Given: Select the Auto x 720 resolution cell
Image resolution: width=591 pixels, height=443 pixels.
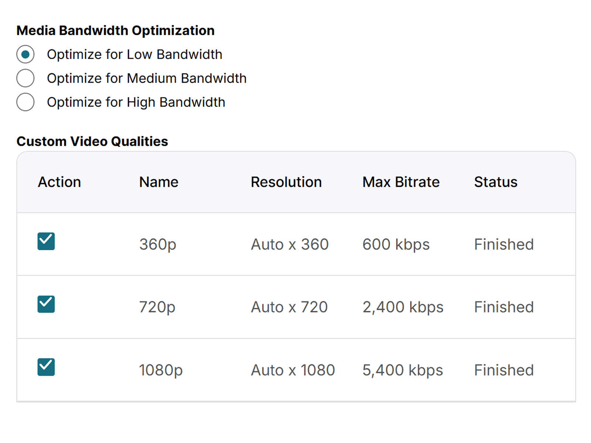Looking at the screenshot, I should click(290, 307).
